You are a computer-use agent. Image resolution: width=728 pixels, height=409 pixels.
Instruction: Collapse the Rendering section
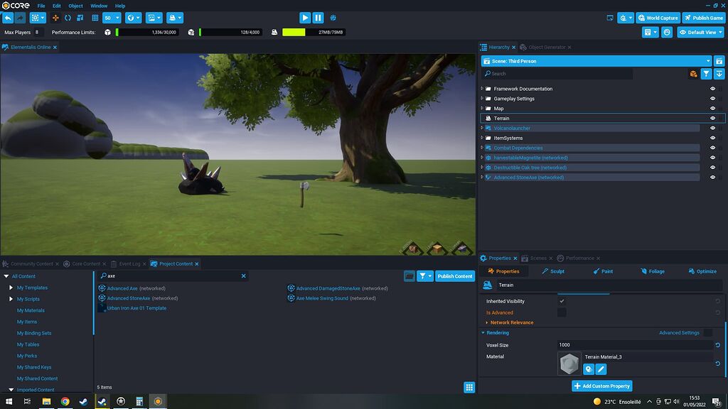pyautogui.click(x=483, y=333)
